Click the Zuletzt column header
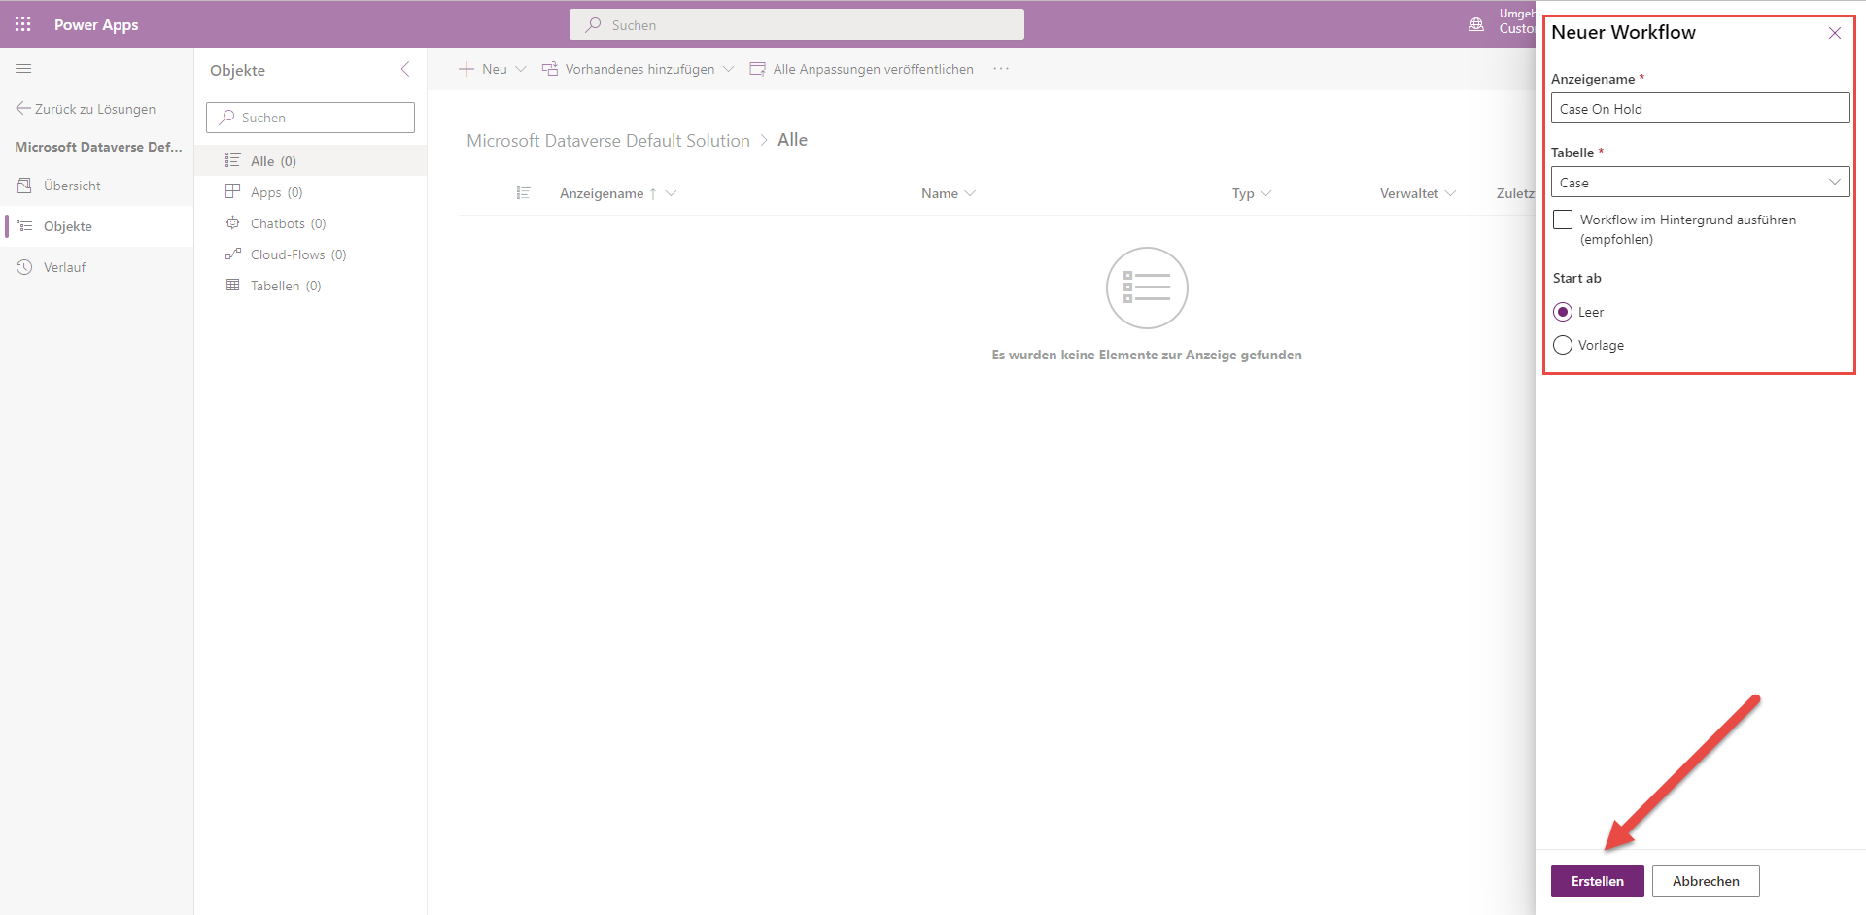The image size is (1866, 915). 1515,193
